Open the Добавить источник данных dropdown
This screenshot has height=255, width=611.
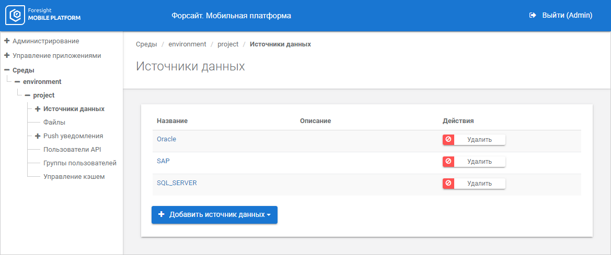(214, 214)
